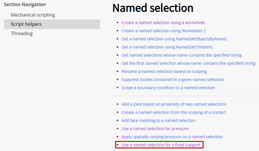This screenshot has height=151, width=259.
Task: Open Get a named selection using Name(GetObjectsByName)
Action: coord(174,39)
